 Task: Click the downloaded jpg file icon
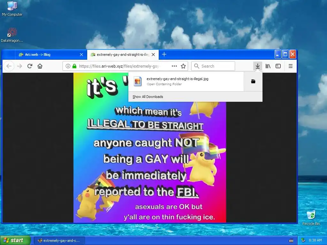pos(138,81)
